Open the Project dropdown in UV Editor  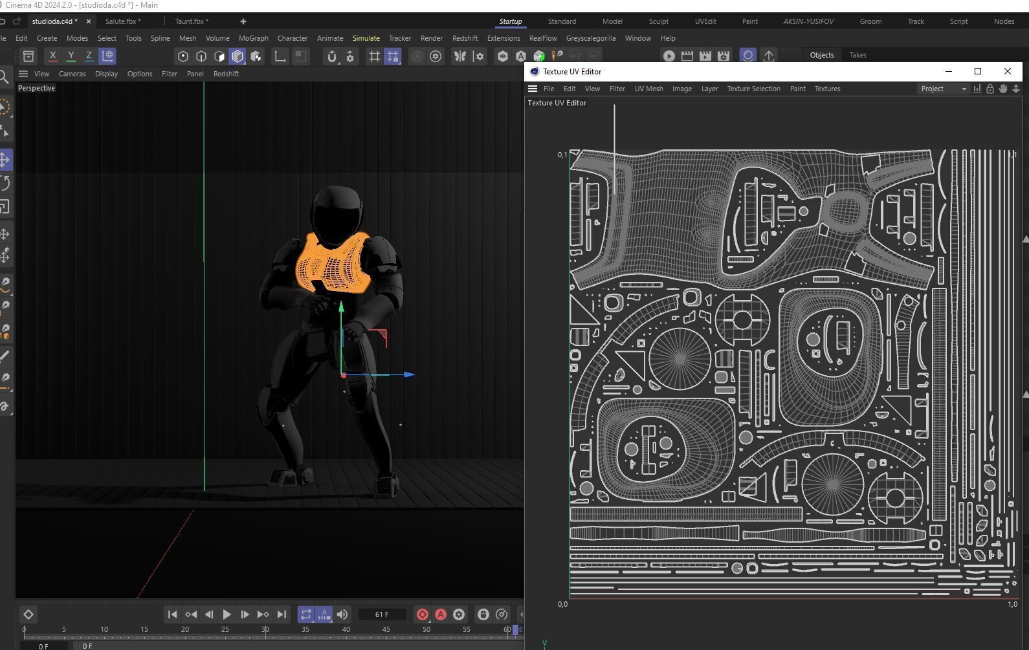pos(943,89)
